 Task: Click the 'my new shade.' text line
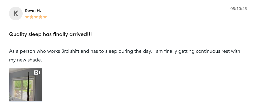tap(26, 60)
